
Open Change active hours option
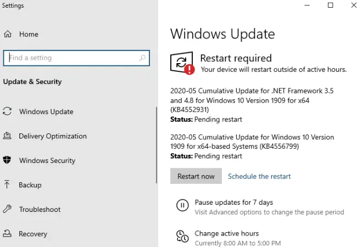227,233
